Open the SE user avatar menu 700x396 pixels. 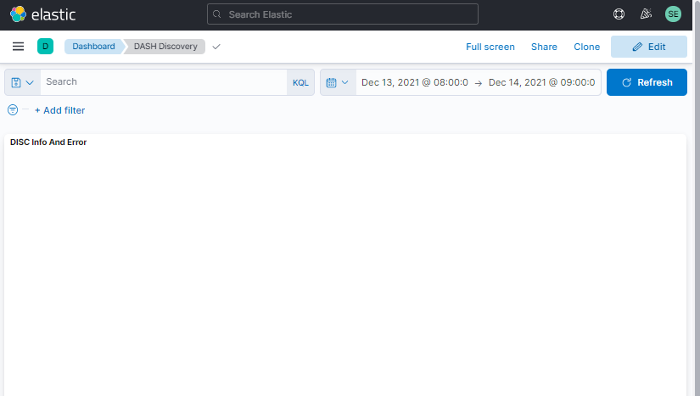673,14
